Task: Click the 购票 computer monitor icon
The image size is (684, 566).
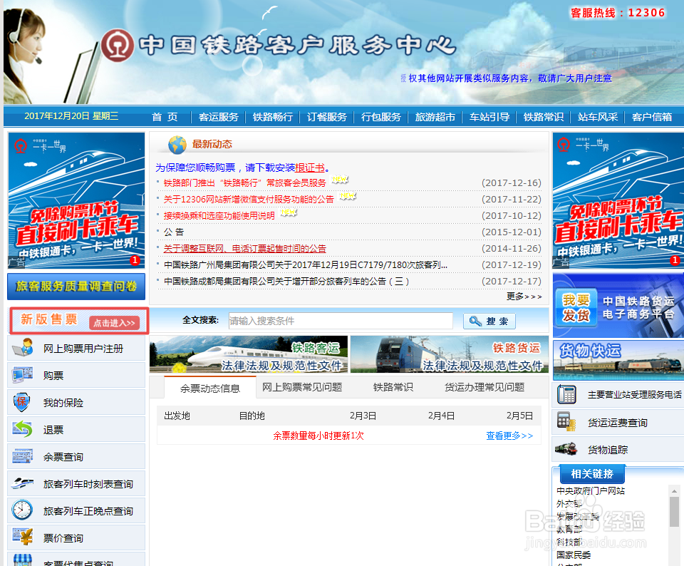Action: coord(23,375)
